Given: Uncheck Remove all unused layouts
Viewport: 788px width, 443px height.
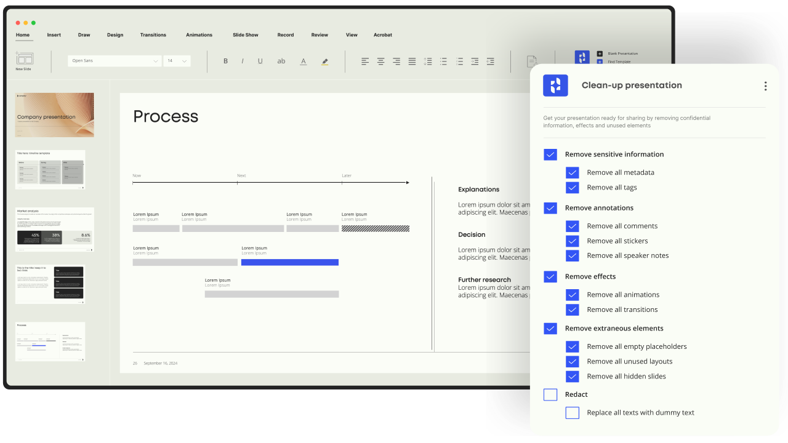Looking at the screenshot, I should [573, 362].
